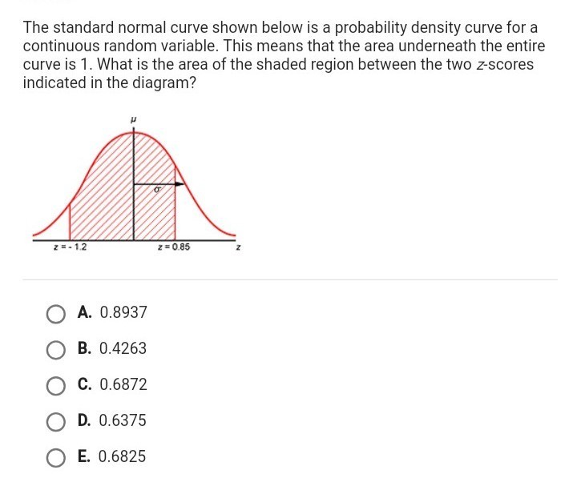577x490 pixels.
Task: Click the z = -1.2 label on the diagram
Action: tap(70, 247)
